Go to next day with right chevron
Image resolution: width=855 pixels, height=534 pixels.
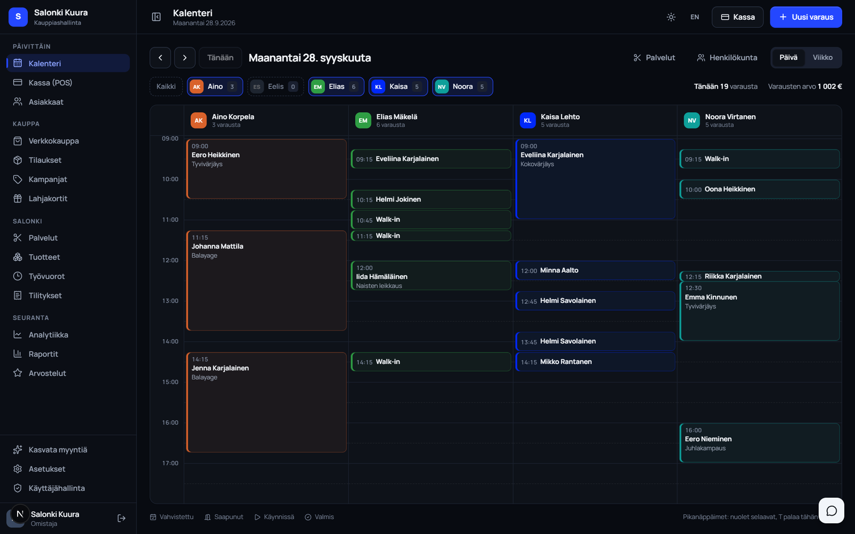(x=185, y=58)
